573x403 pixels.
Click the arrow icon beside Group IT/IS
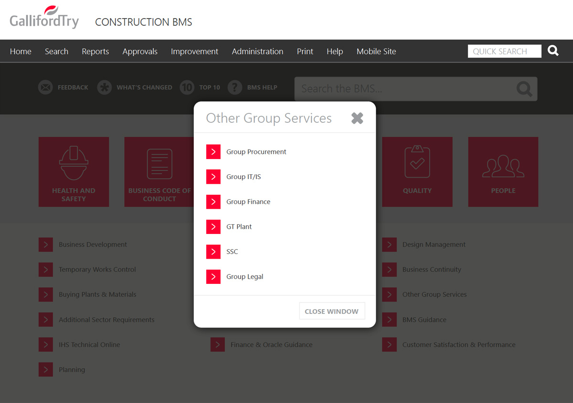tap(213, 177)
